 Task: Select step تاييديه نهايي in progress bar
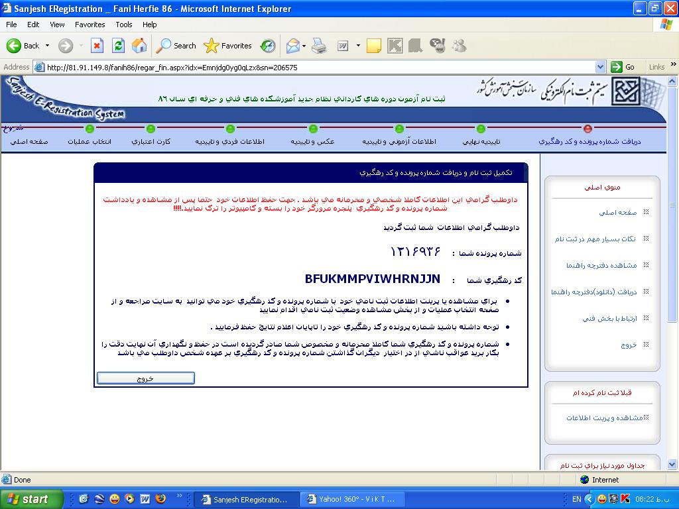(x=481, y=142)
